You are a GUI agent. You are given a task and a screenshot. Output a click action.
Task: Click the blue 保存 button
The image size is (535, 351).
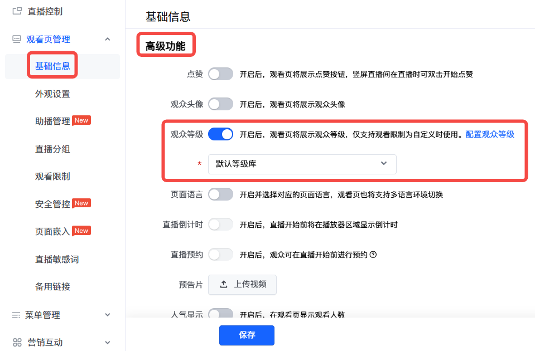click(x=247, y=335)
